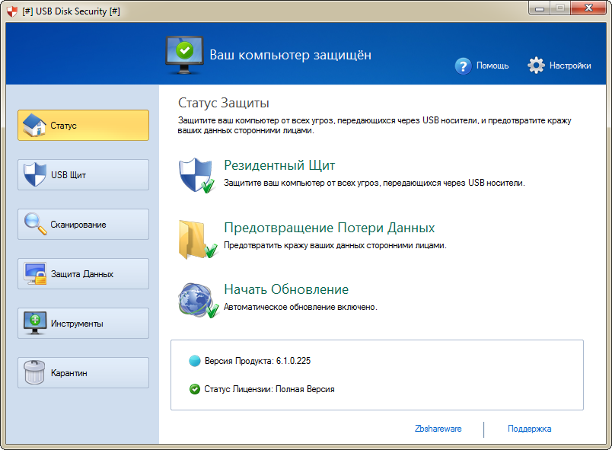Click 'Автоматическое обновление включено.' text

(x=301, y=307)
